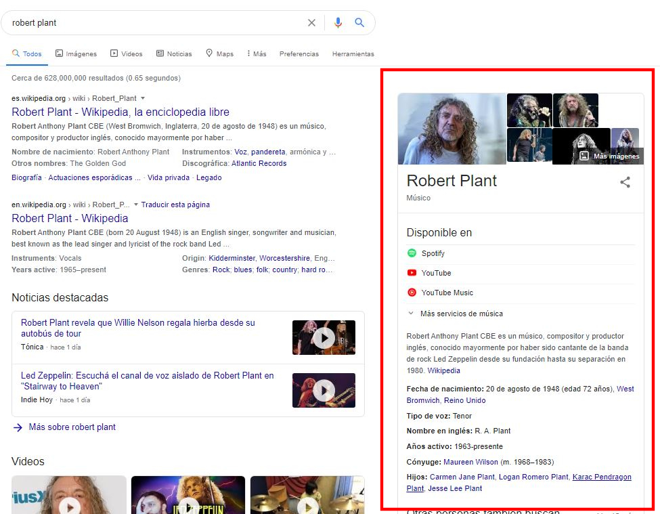
Task: Click the arrow icon beside Más sobre robert plant
Action: tap(18, 427)
